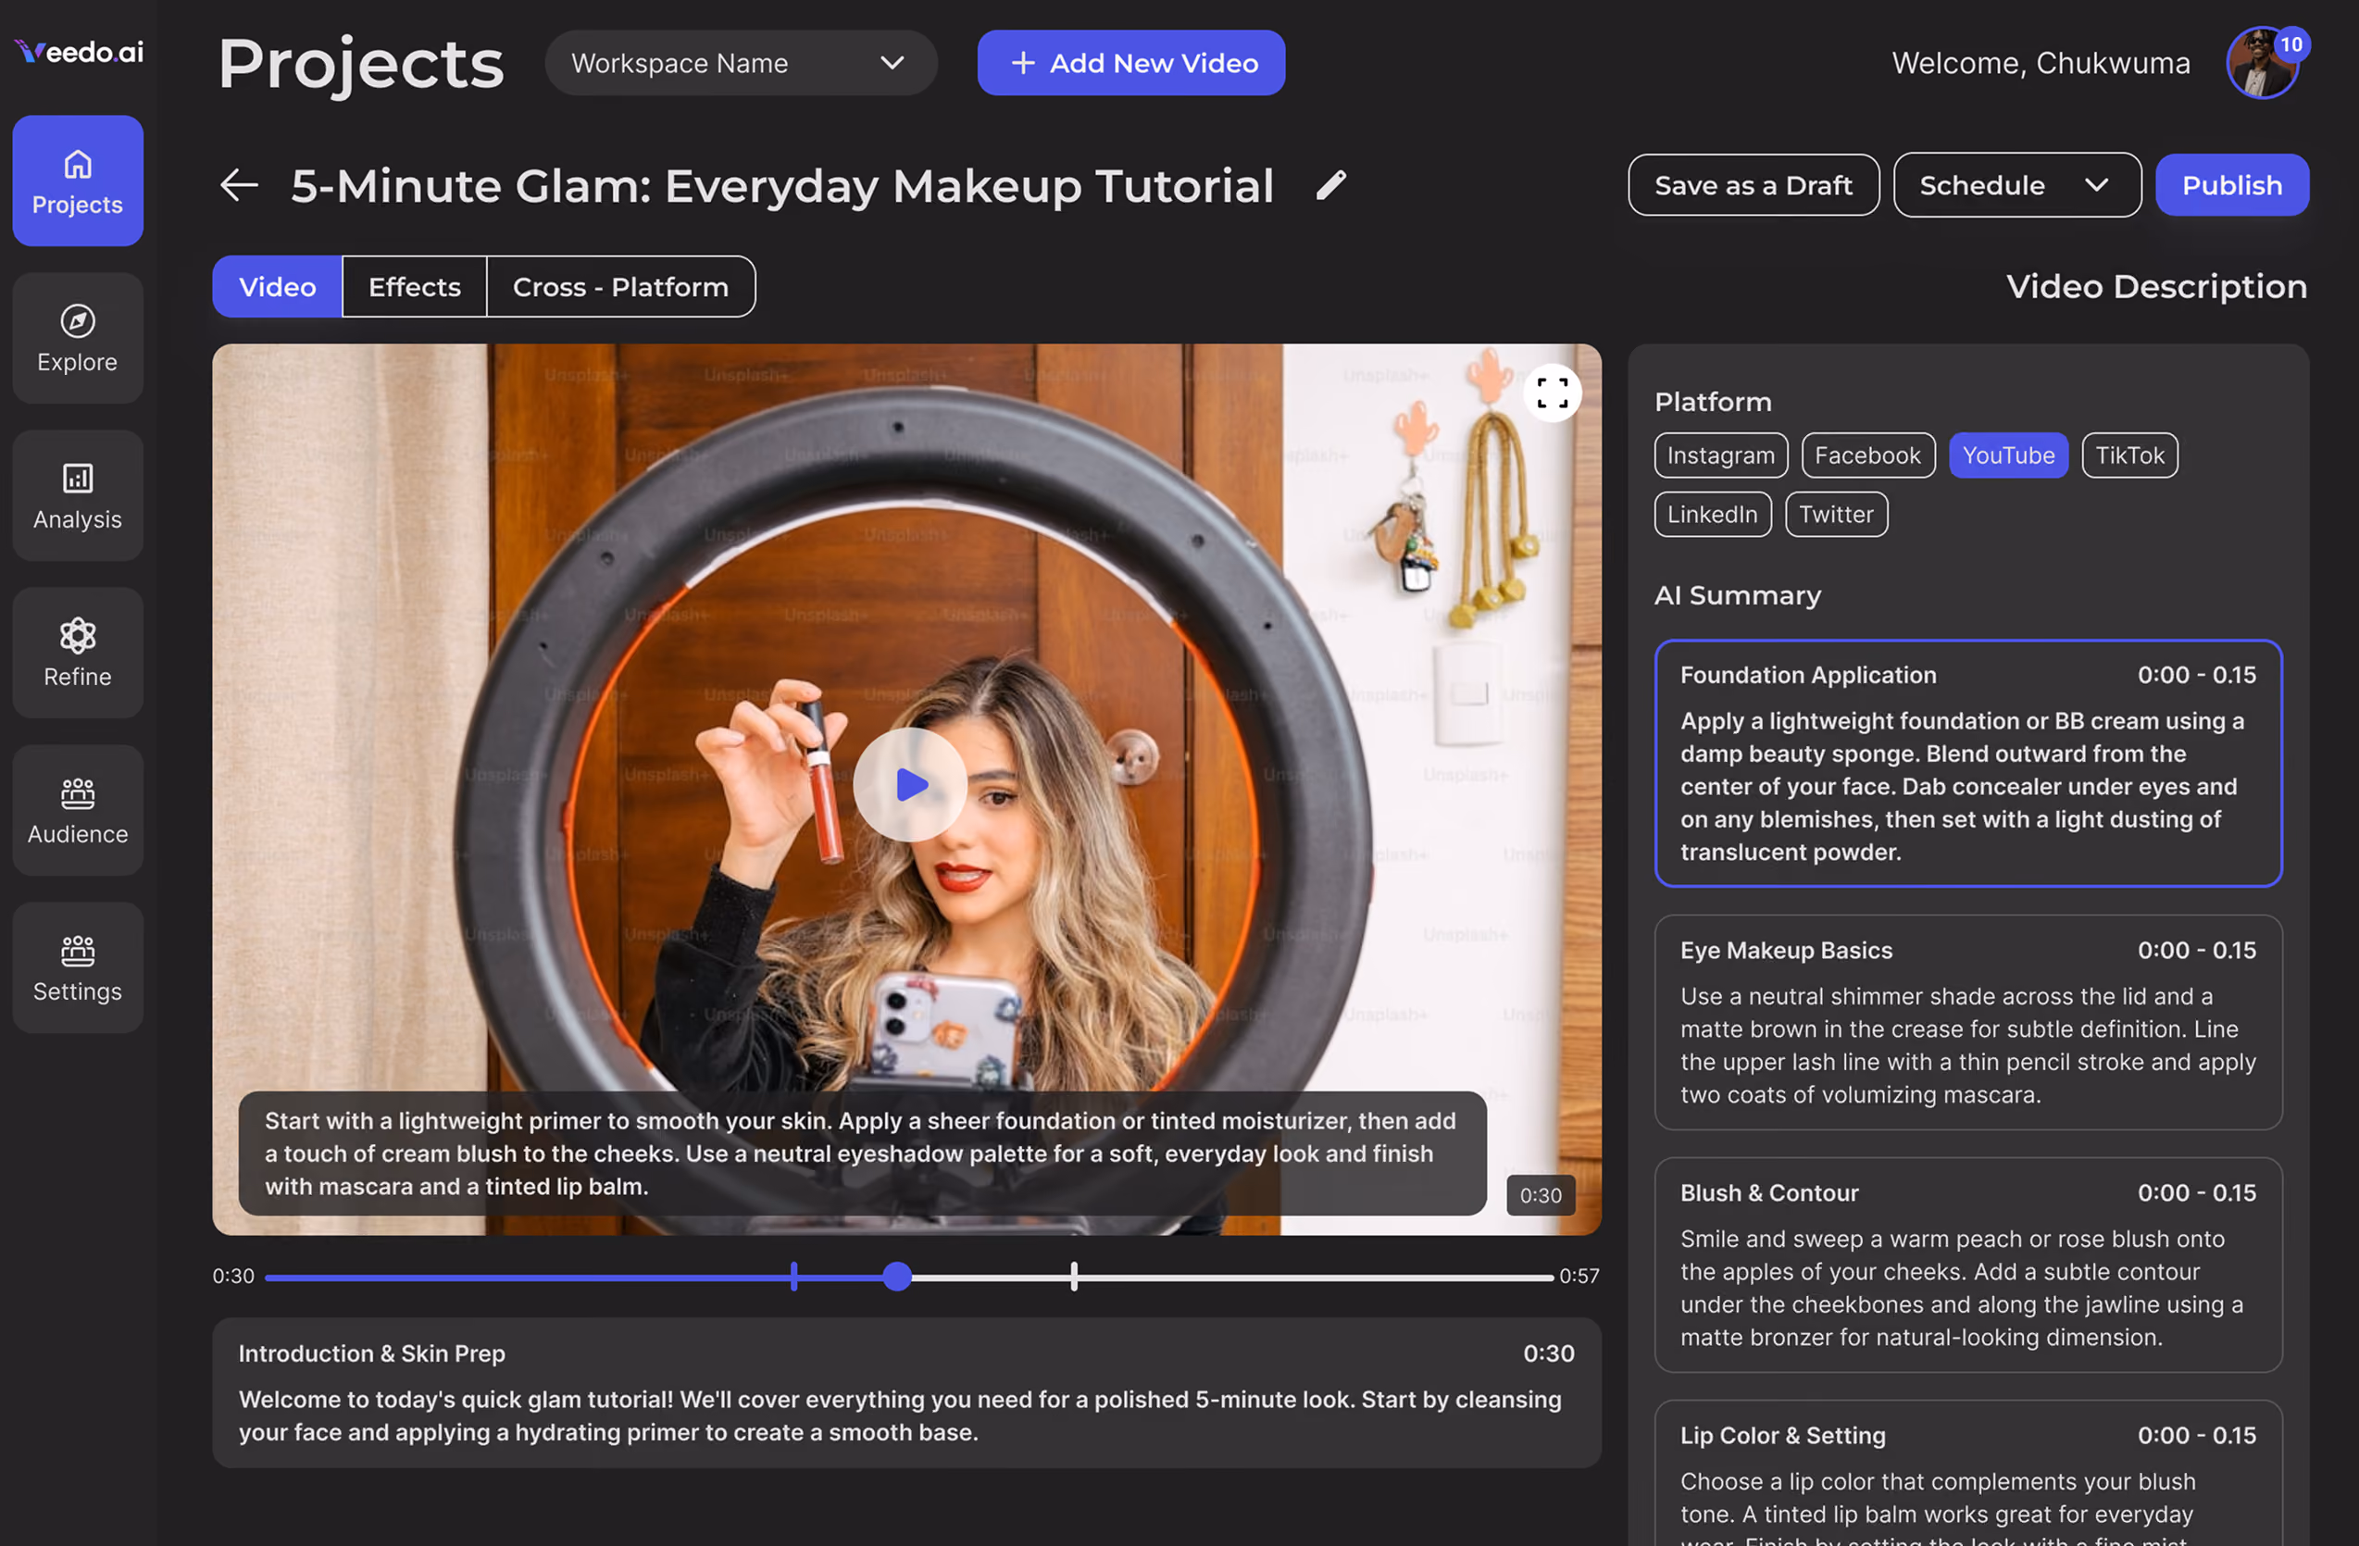Image resolution: width=2359 pixels, height=1546 pixels.
Task: Toggle the YouTube platform chip
Action: tap(2008, 455)
